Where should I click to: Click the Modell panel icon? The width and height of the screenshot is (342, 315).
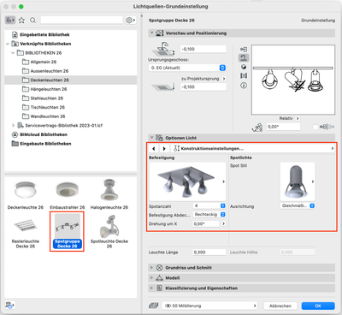click(x=160, y=278)
